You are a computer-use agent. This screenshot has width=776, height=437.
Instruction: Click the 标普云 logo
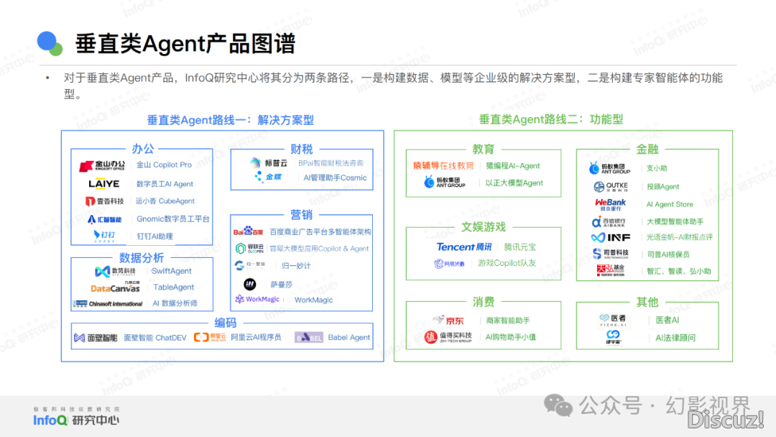tap(269, 163)
